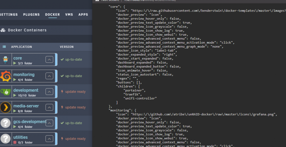Toggle the media-server folder chevron

coord(49,107)
